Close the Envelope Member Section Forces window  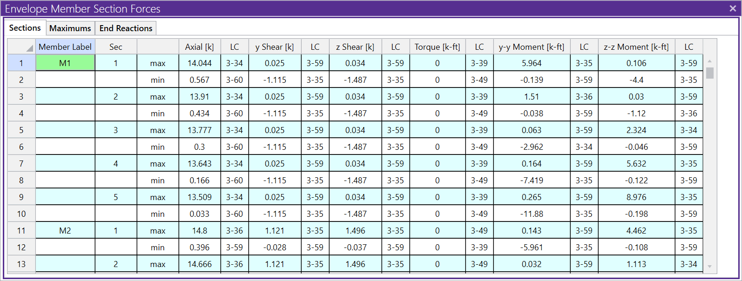(x=733, y=9)
